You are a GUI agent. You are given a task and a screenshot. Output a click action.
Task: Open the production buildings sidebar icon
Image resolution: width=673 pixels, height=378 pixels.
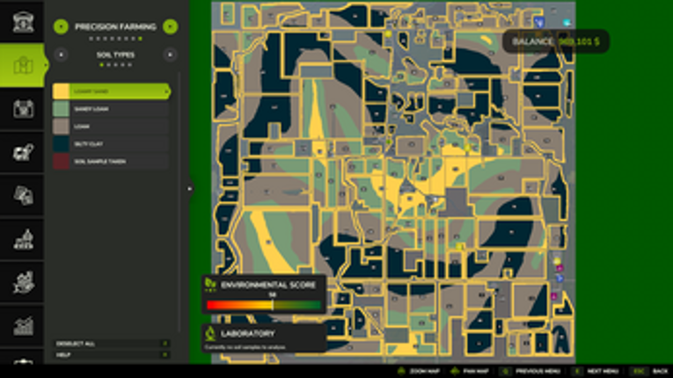(x=22, y=238)
